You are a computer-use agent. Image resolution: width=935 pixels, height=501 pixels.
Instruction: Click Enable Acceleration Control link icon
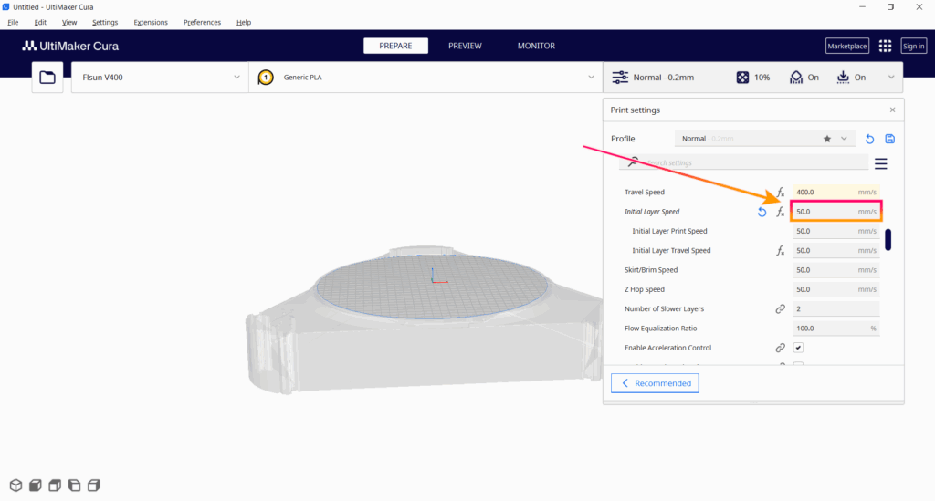tap(780, 348)
